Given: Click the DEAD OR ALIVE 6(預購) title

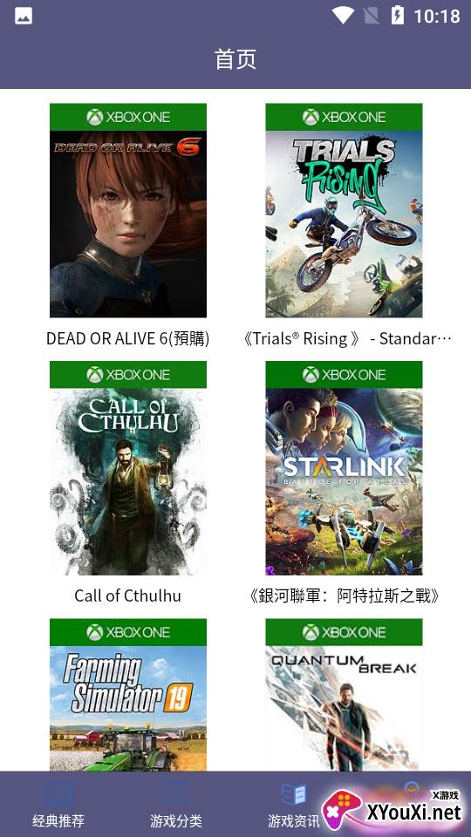Looking at the screenshot, I should pos(127,338).
